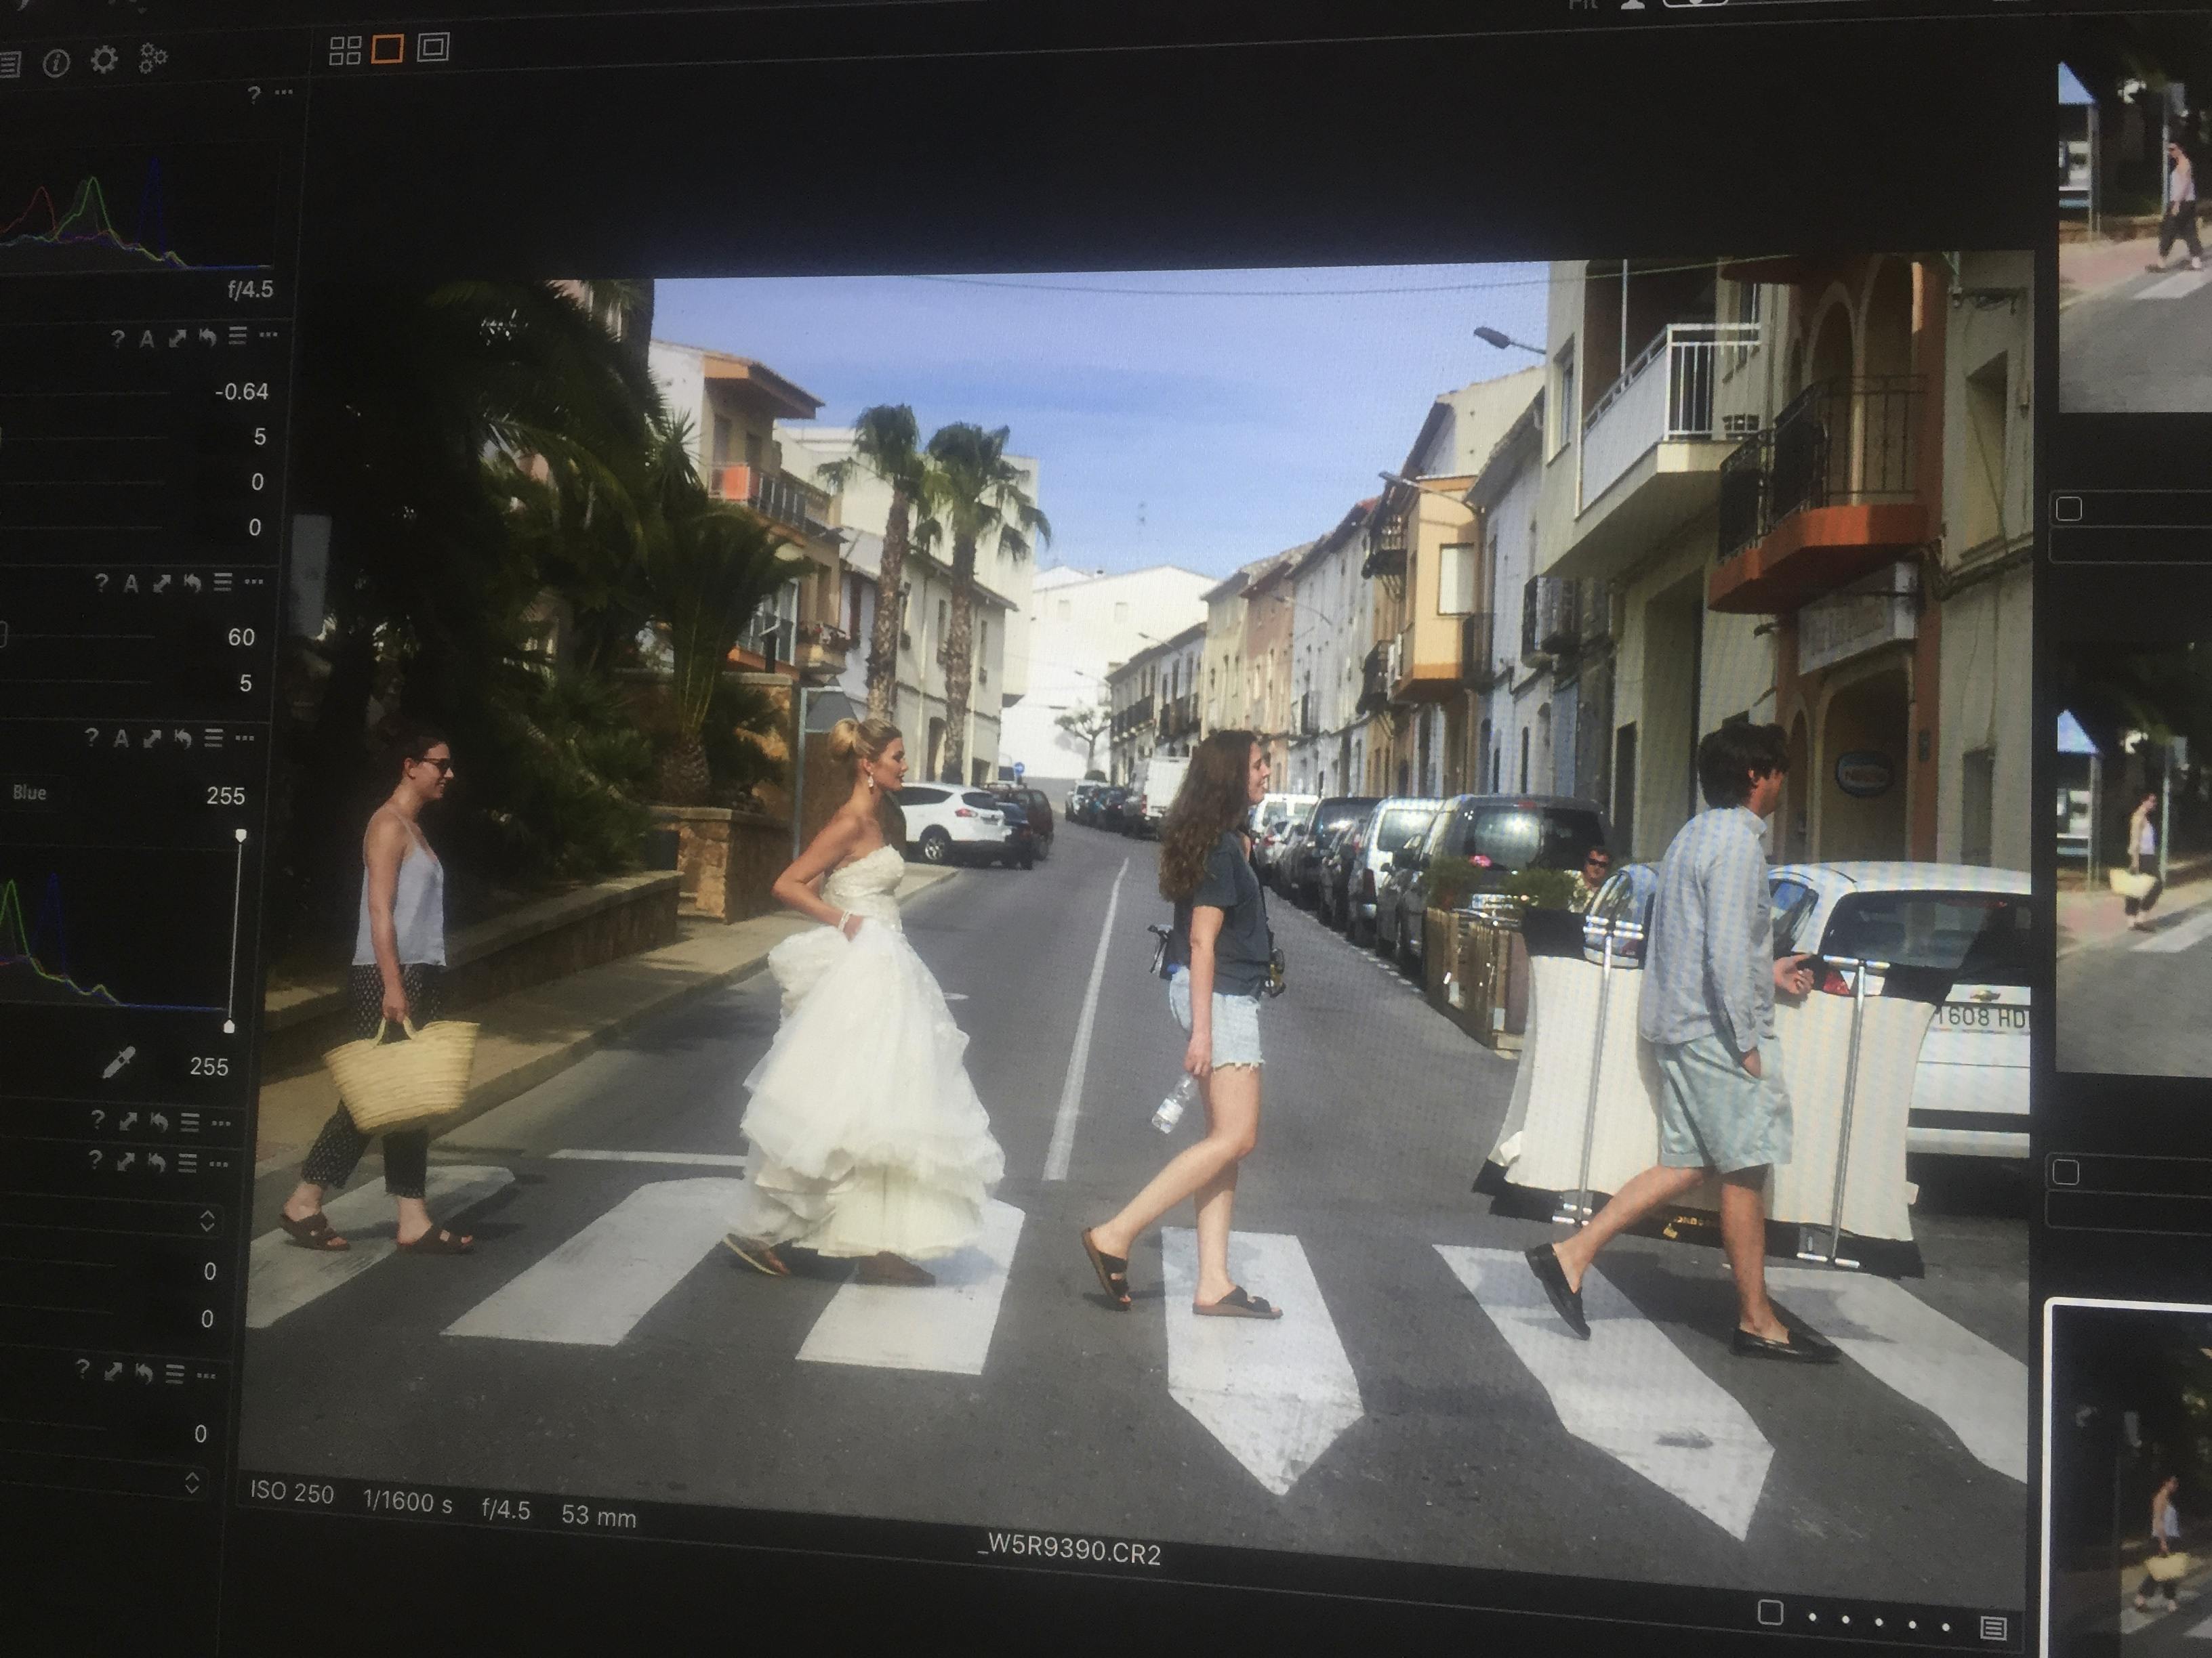Open the single gear Adjustments tab

point(104,60)
